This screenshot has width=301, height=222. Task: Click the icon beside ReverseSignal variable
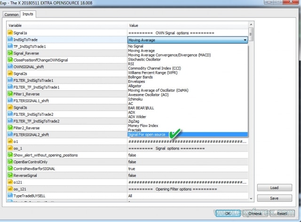10,175
